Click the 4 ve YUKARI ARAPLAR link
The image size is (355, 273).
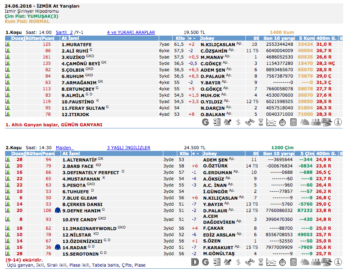coord(131,32)
